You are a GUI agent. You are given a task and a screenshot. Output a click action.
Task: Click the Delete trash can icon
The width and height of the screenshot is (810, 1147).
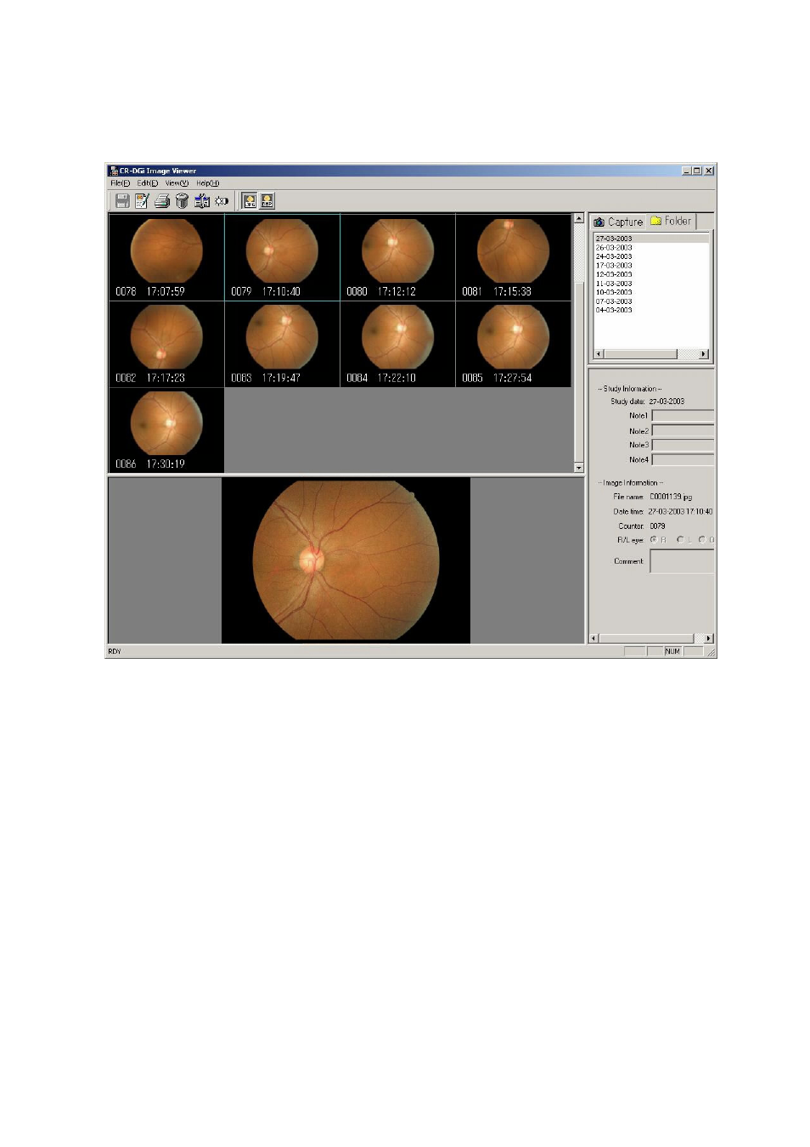182,201
